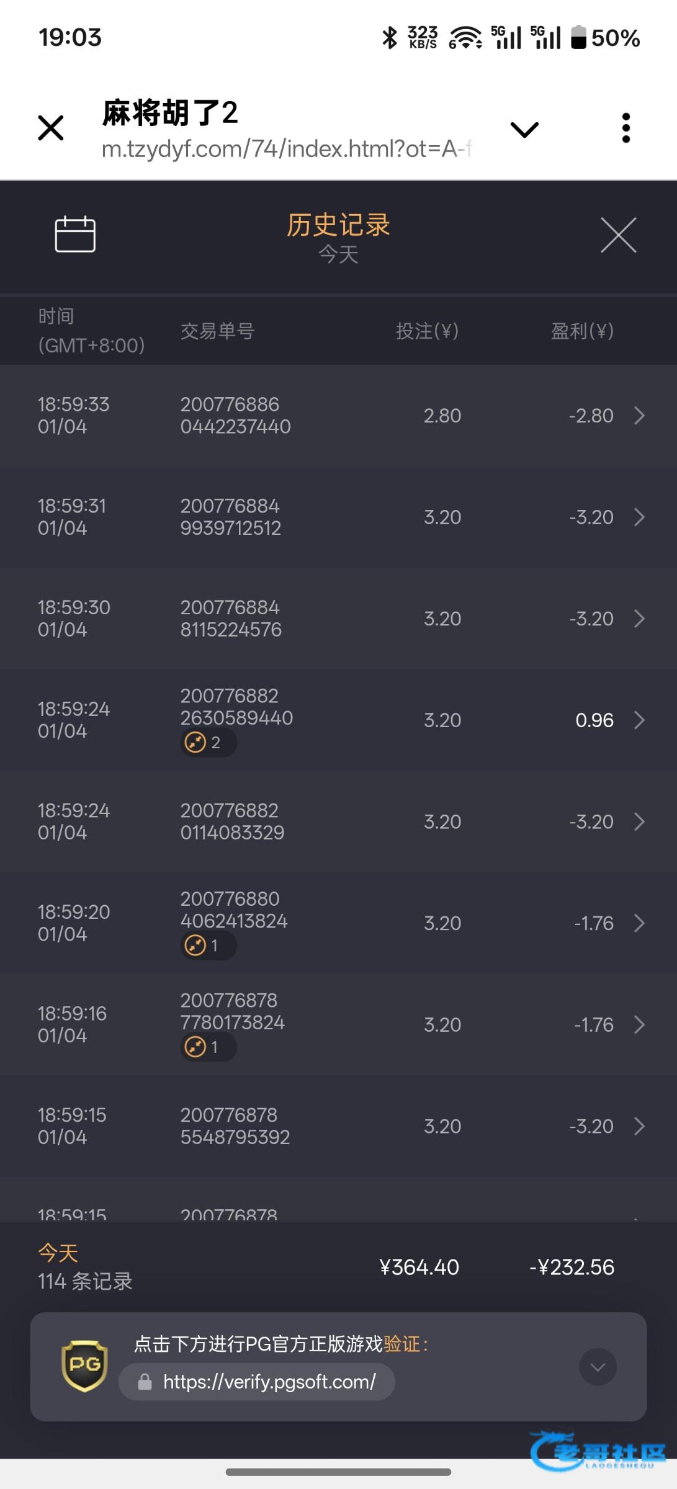Open the browser three-dot menu
677x1489 pixels.
(x=625, y=128)
